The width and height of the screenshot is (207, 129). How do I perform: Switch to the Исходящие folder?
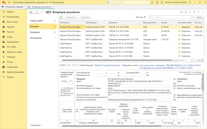pos(35,32)
